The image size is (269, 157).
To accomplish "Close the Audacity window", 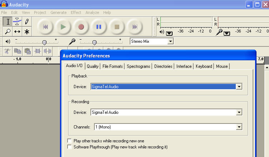I will [265, 5].
